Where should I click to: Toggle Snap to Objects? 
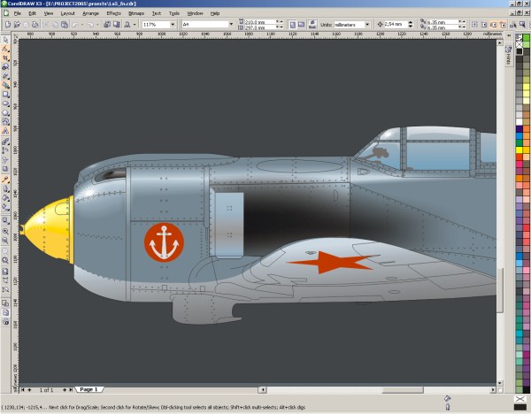pos(494,25)
